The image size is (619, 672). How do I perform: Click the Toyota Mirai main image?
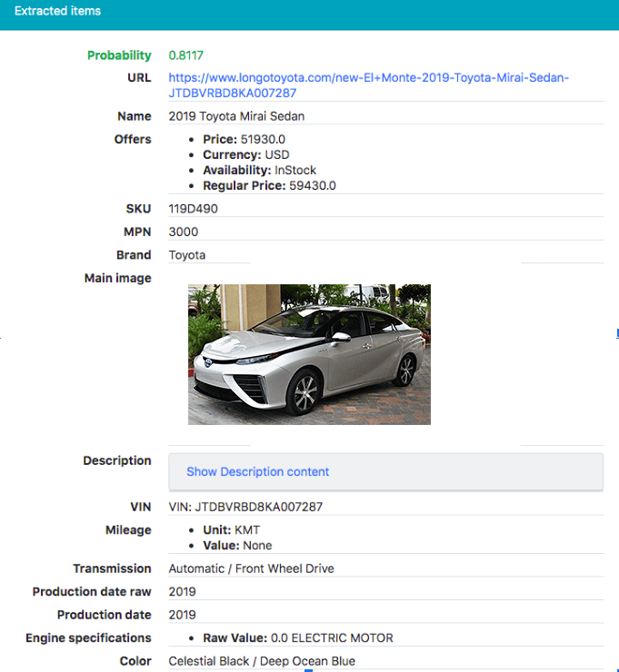point(309,354)
